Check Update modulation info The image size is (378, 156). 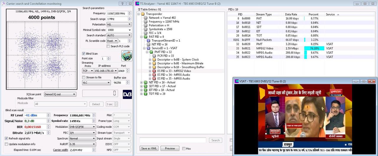click(x=6, y=144)
